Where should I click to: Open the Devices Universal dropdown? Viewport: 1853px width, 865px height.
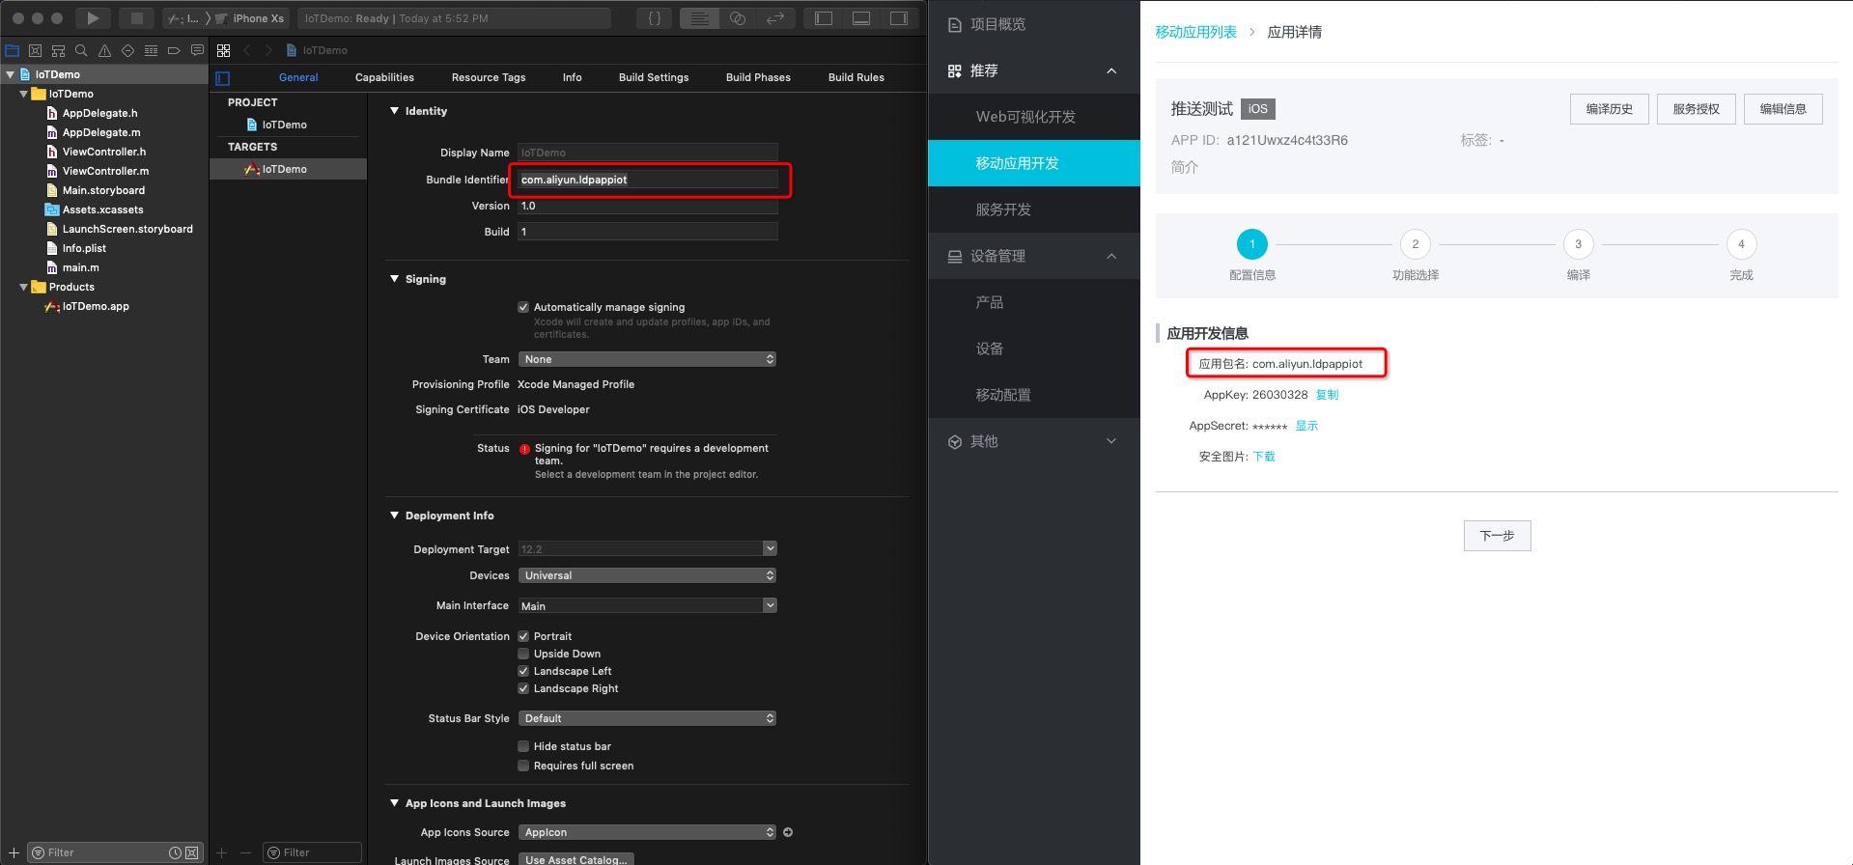[647, 575]
